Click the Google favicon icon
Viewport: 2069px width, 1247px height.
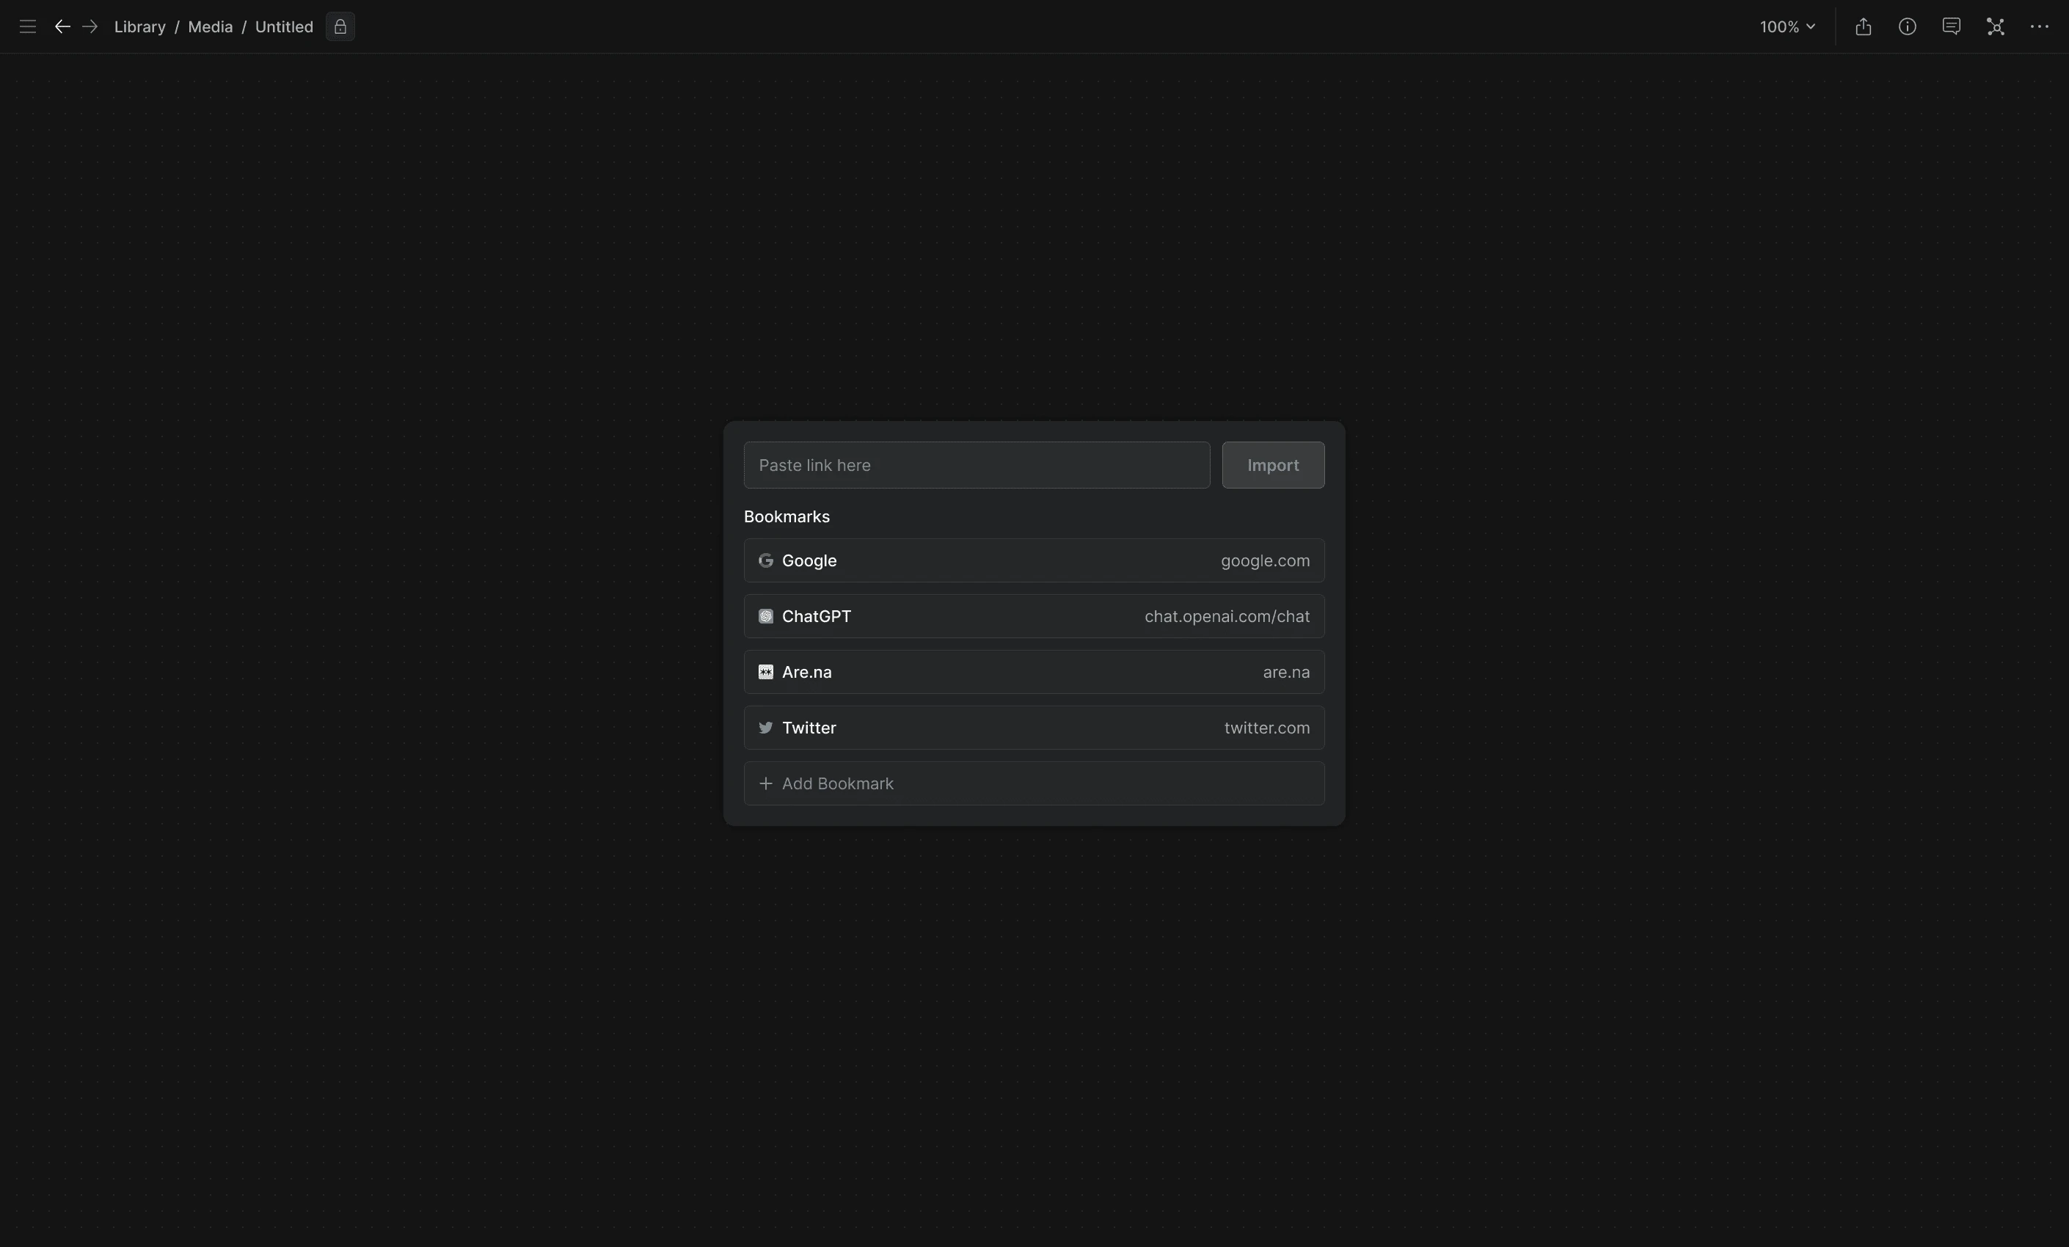766,561
